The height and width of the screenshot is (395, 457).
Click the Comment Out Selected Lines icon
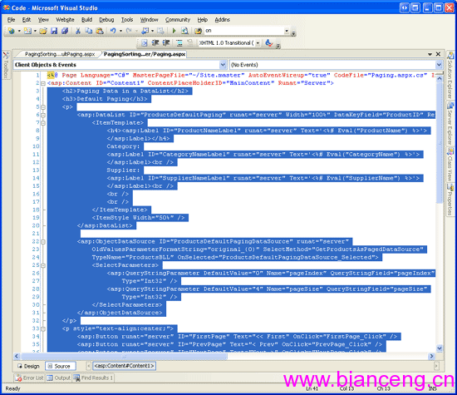179,43
